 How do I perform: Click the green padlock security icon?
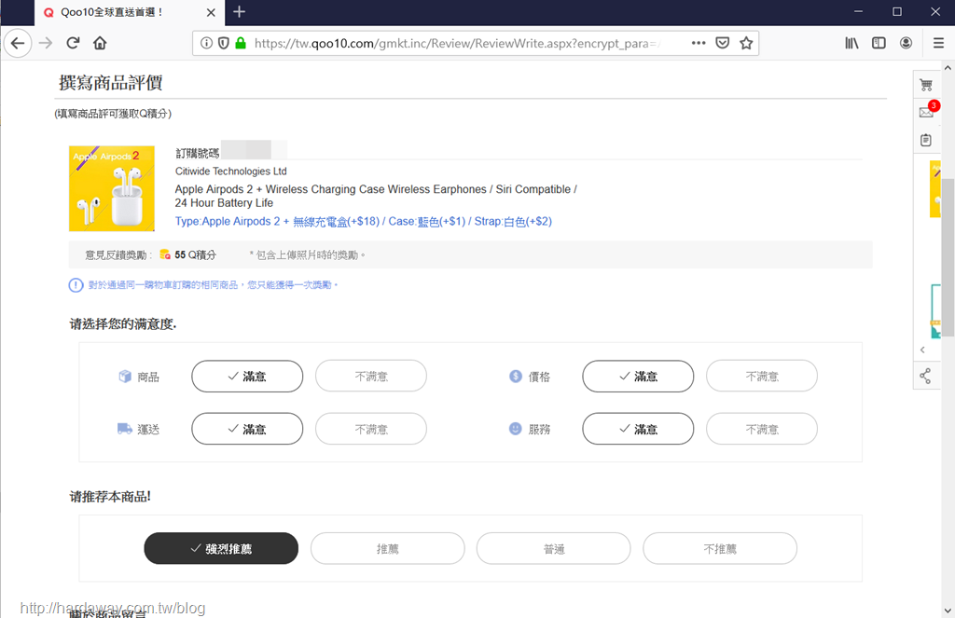[x=241, y=43]
